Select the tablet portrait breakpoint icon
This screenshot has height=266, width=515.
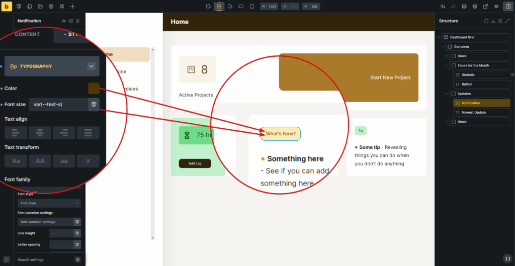click(230, 6)
